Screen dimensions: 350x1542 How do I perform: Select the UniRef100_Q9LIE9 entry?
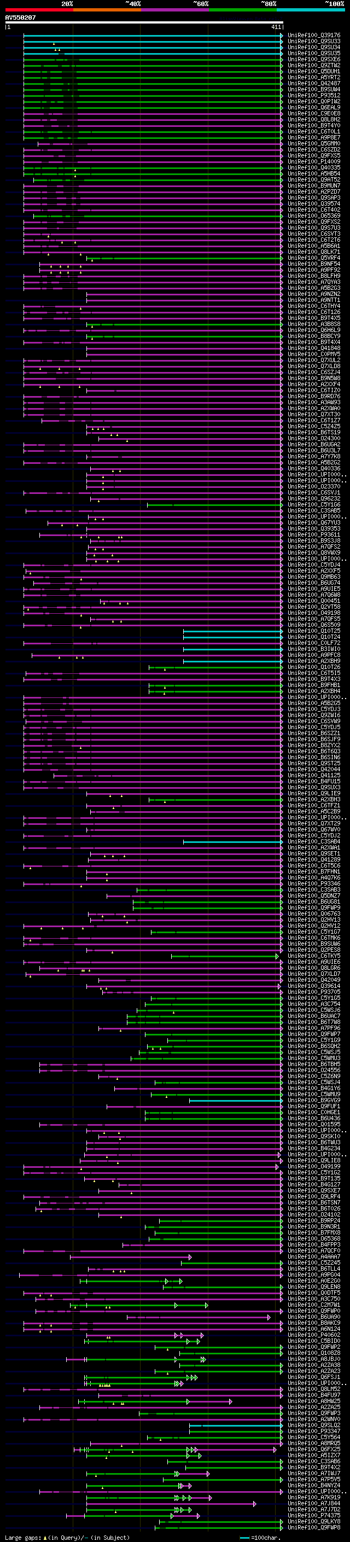[314, 793]
